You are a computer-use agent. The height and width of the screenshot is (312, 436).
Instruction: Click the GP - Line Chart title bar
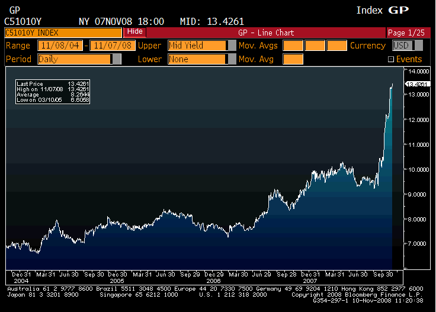click(266, 33)
